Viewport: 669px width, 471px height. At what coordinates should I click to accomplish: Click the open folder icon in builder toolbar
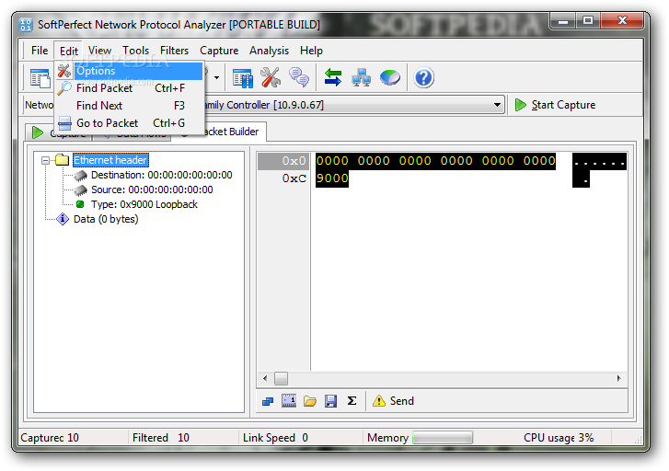pyautogui.click(x=310, y=401)
